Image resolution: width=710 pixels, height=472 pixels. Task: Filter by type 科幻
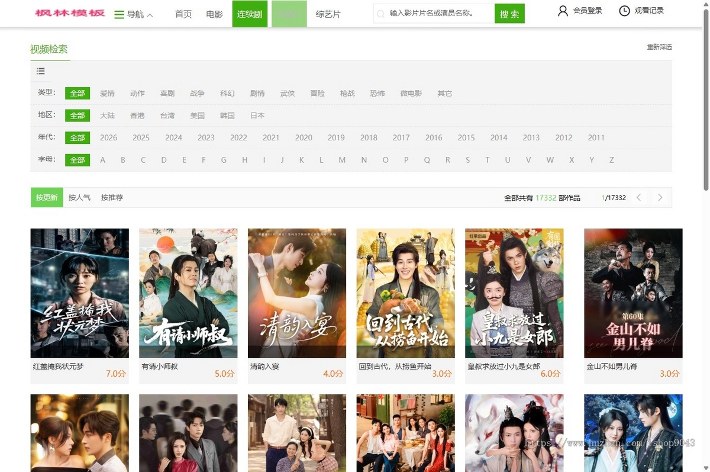coord(227,94)
